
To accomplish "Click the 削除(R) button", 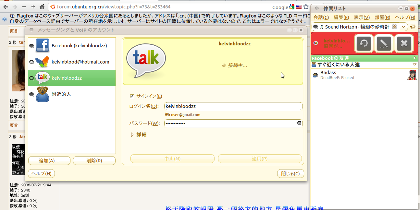I will (x=94, y=161).
